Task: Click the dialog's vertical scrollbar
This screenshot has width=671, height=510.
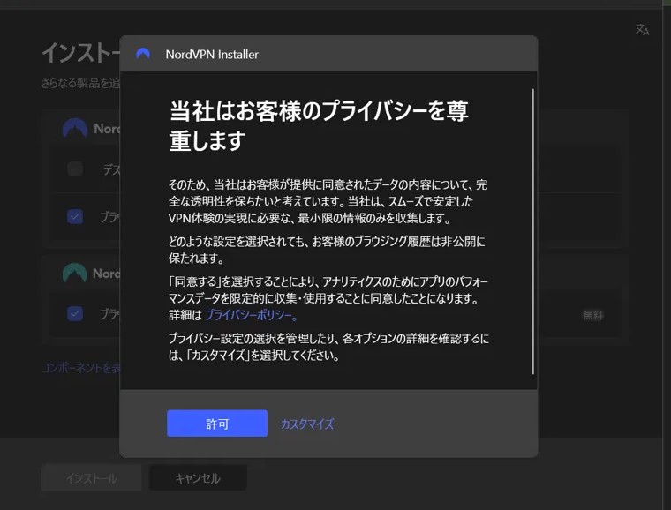Action: (532, 231)
